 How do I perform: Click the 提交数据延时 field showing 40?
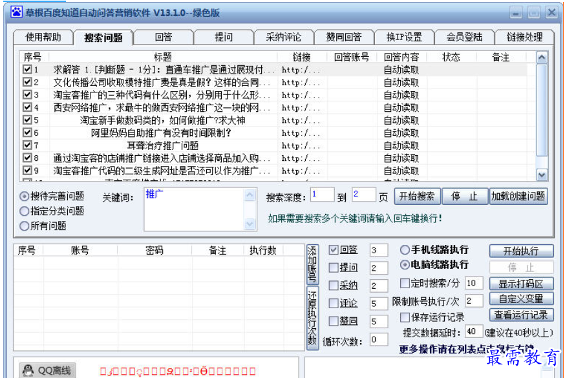[474, 331]
